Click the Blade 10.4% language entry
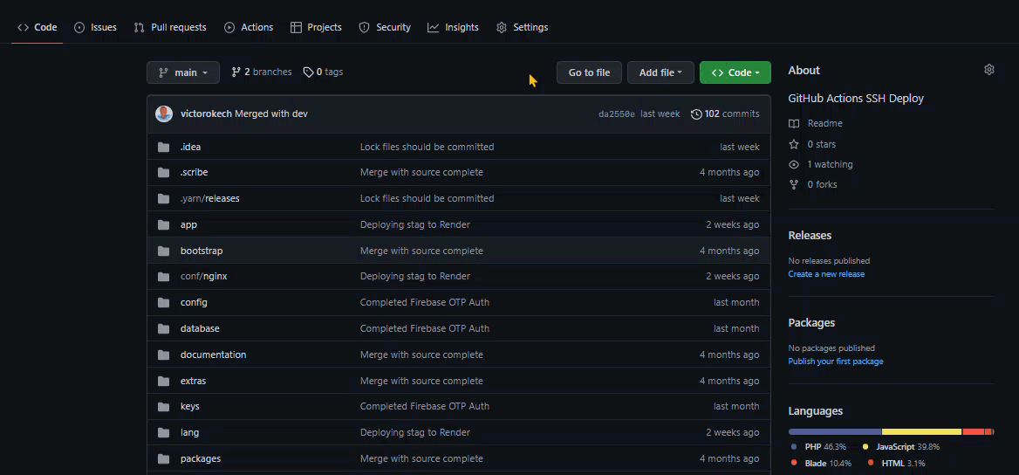Image resolution: width=1019 pixels, height=475 pixels. [821, 464]
